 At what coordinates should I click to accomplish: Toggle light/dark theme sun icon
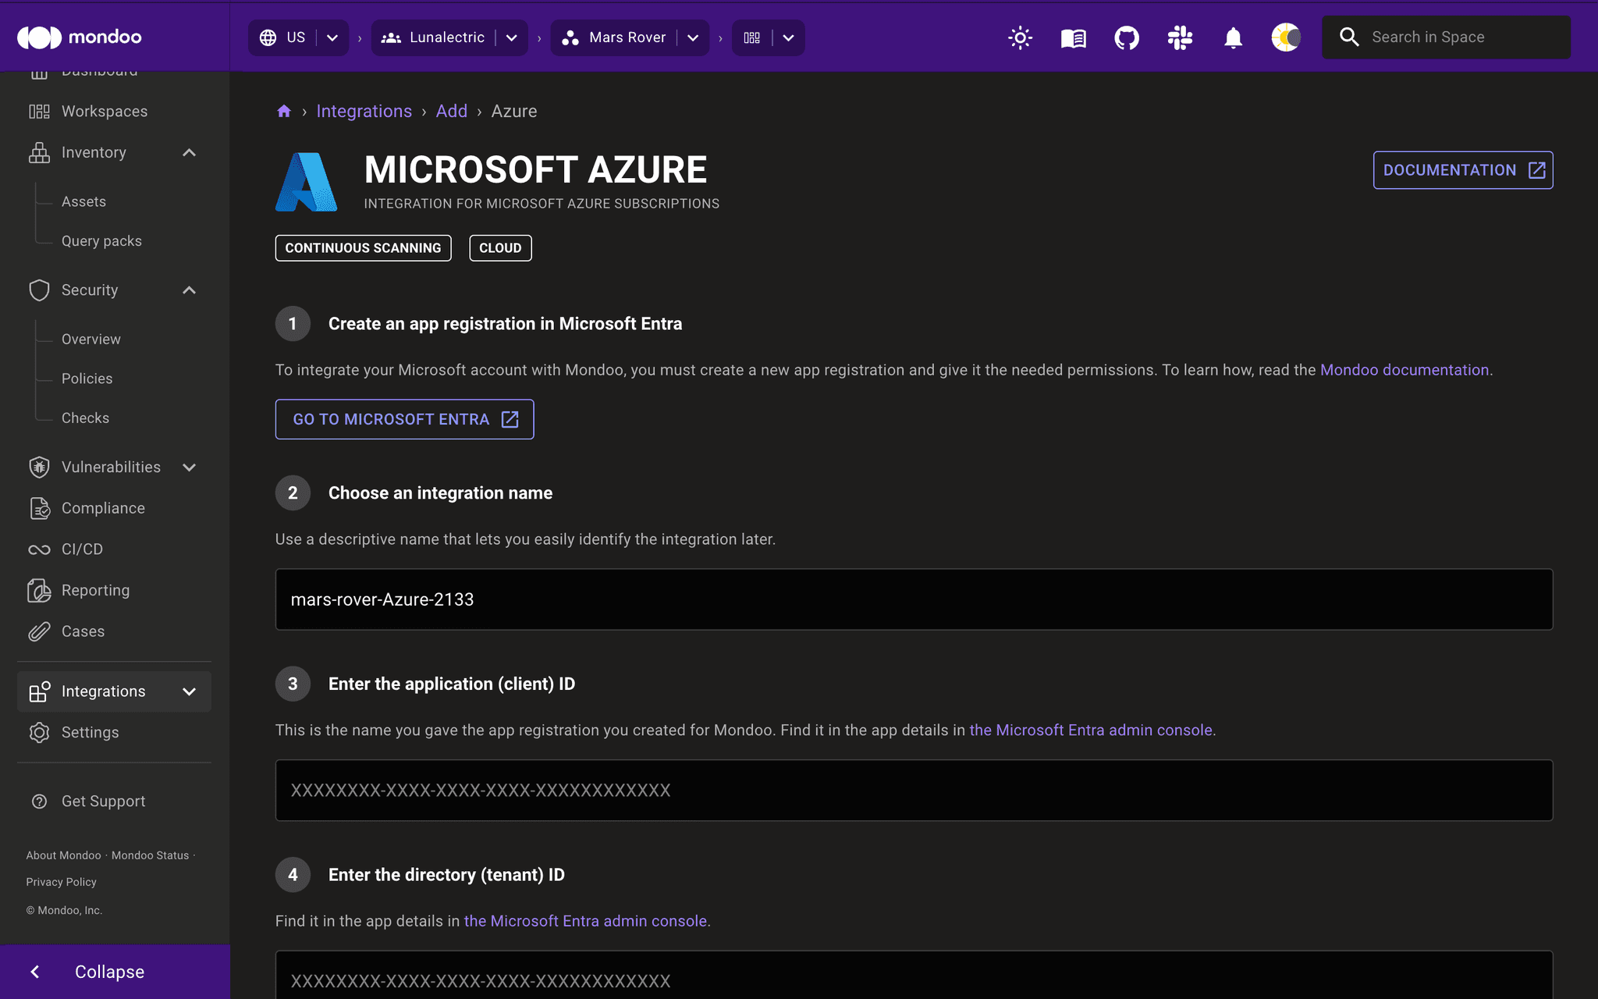point(1020,37)
